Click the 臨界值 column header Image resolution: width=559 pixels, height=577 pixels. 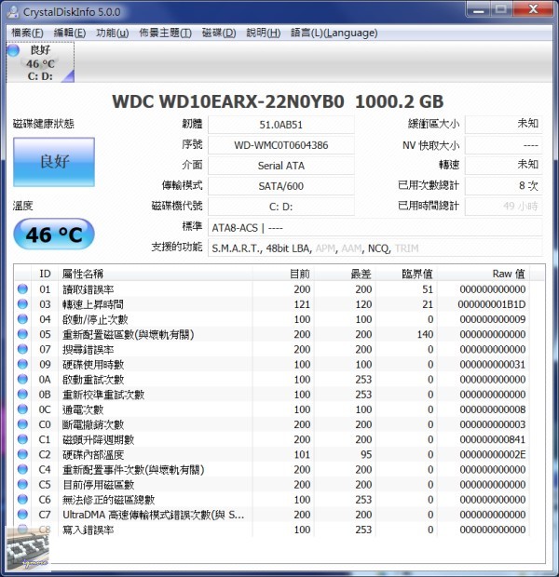click(405, 274)
